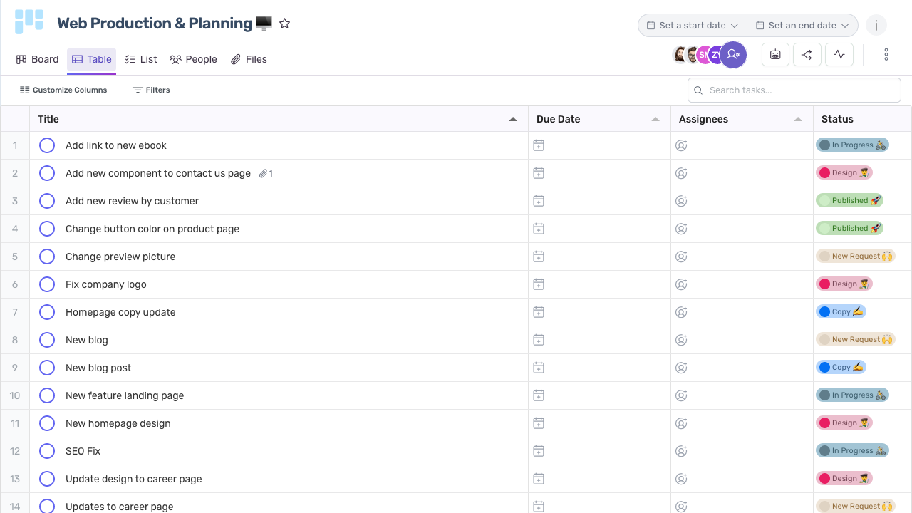
Task: Open project info icon
Action: tap(876, 26)
